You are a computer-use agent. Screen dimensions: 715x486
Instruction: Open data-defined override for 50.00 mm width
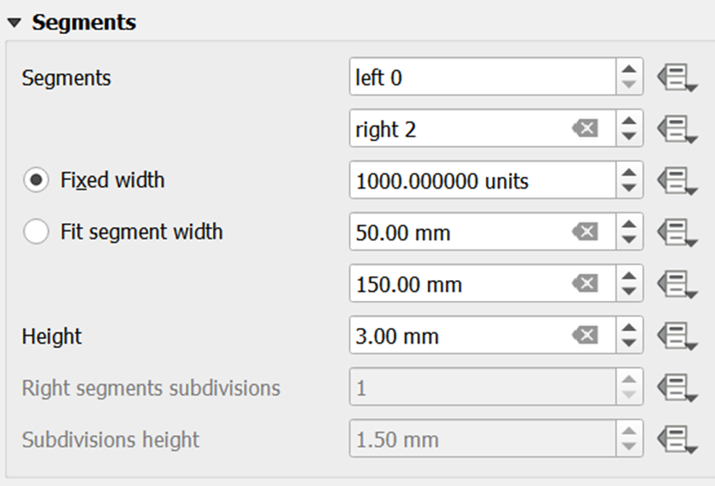675,232
